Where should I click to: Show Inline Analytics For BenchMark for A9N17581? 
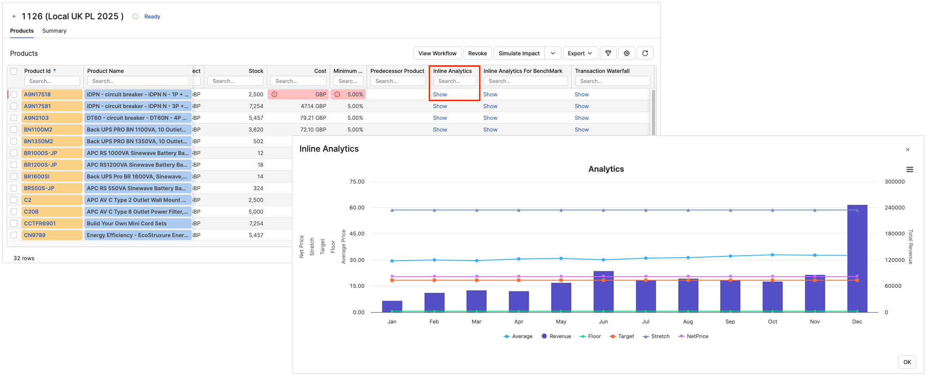(x=490, y=106)
